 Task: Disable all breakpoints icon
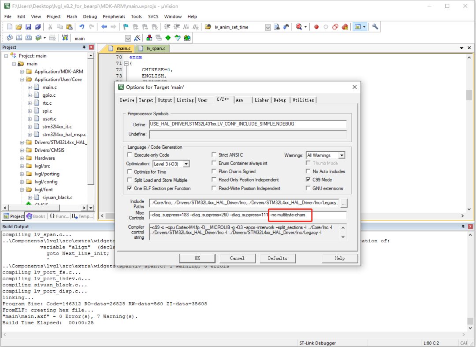(x=335, y=27)
